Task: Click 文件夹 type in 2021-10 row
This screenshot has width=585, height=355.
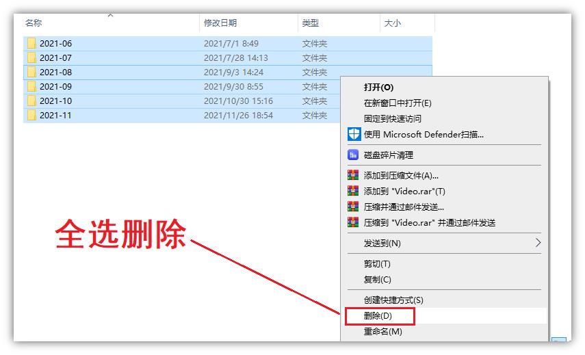Action: tap(315, 101)
